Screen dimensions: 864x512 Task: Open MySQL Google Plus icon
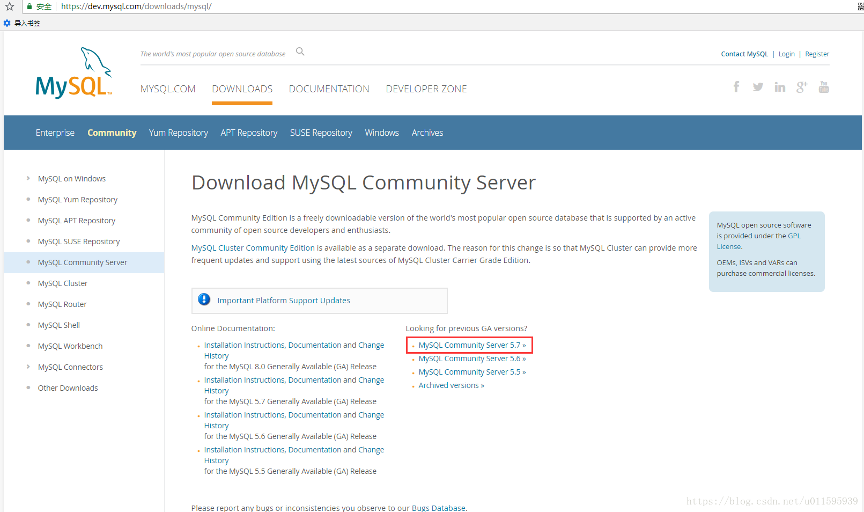(802, 87)
